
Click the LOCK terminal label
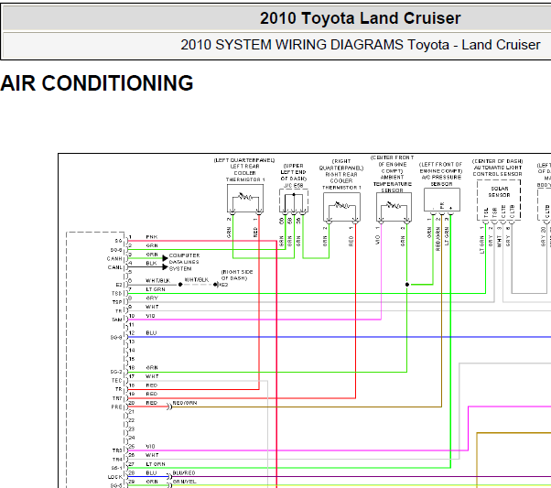click(x=115, y=476)
